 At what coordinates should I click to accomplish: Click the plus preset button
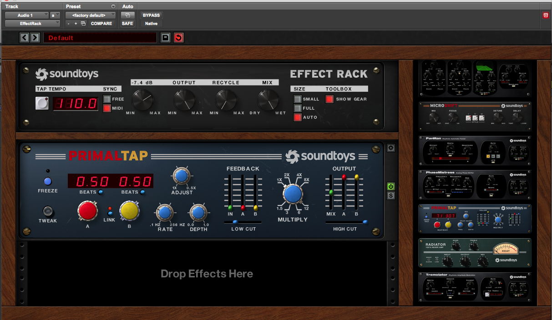76,24
